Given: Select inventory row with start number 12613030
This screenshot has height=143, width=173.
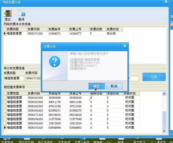Looking at the screenshot, I should [x=71, y=123].
